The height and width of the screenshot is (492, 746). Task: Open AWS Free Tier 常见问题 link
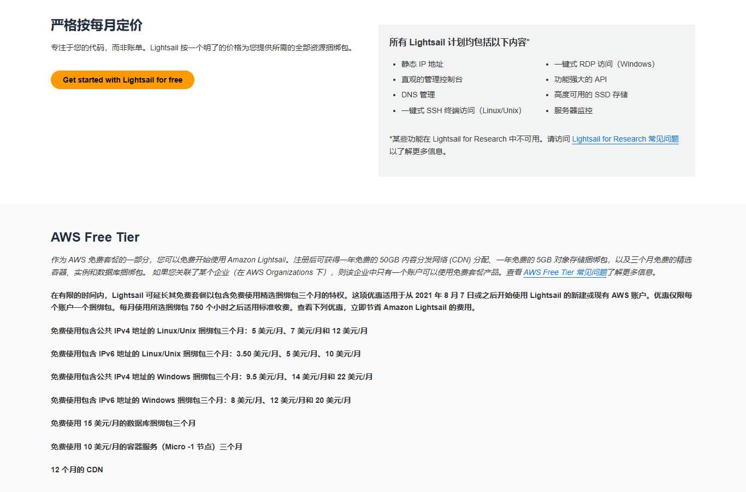tap(565, 272)
